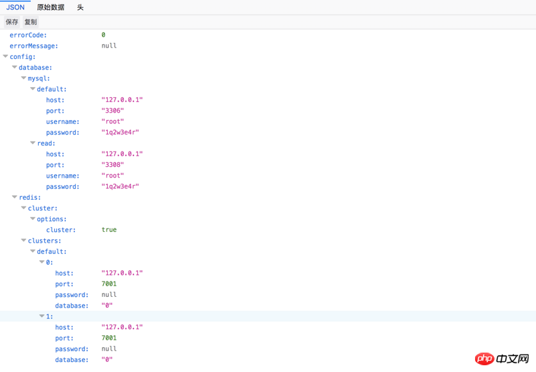Select the errorMessage key
This screenshot has width=536, height=372.
click(33, 46)
